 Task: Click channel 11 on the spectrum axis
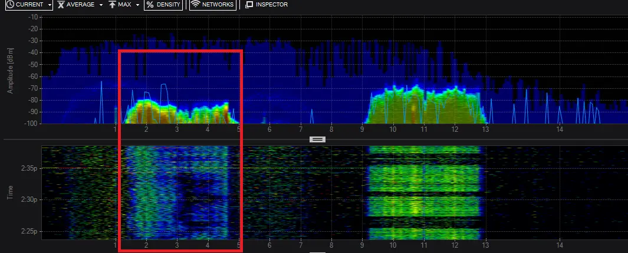click(x=424, y=129)
